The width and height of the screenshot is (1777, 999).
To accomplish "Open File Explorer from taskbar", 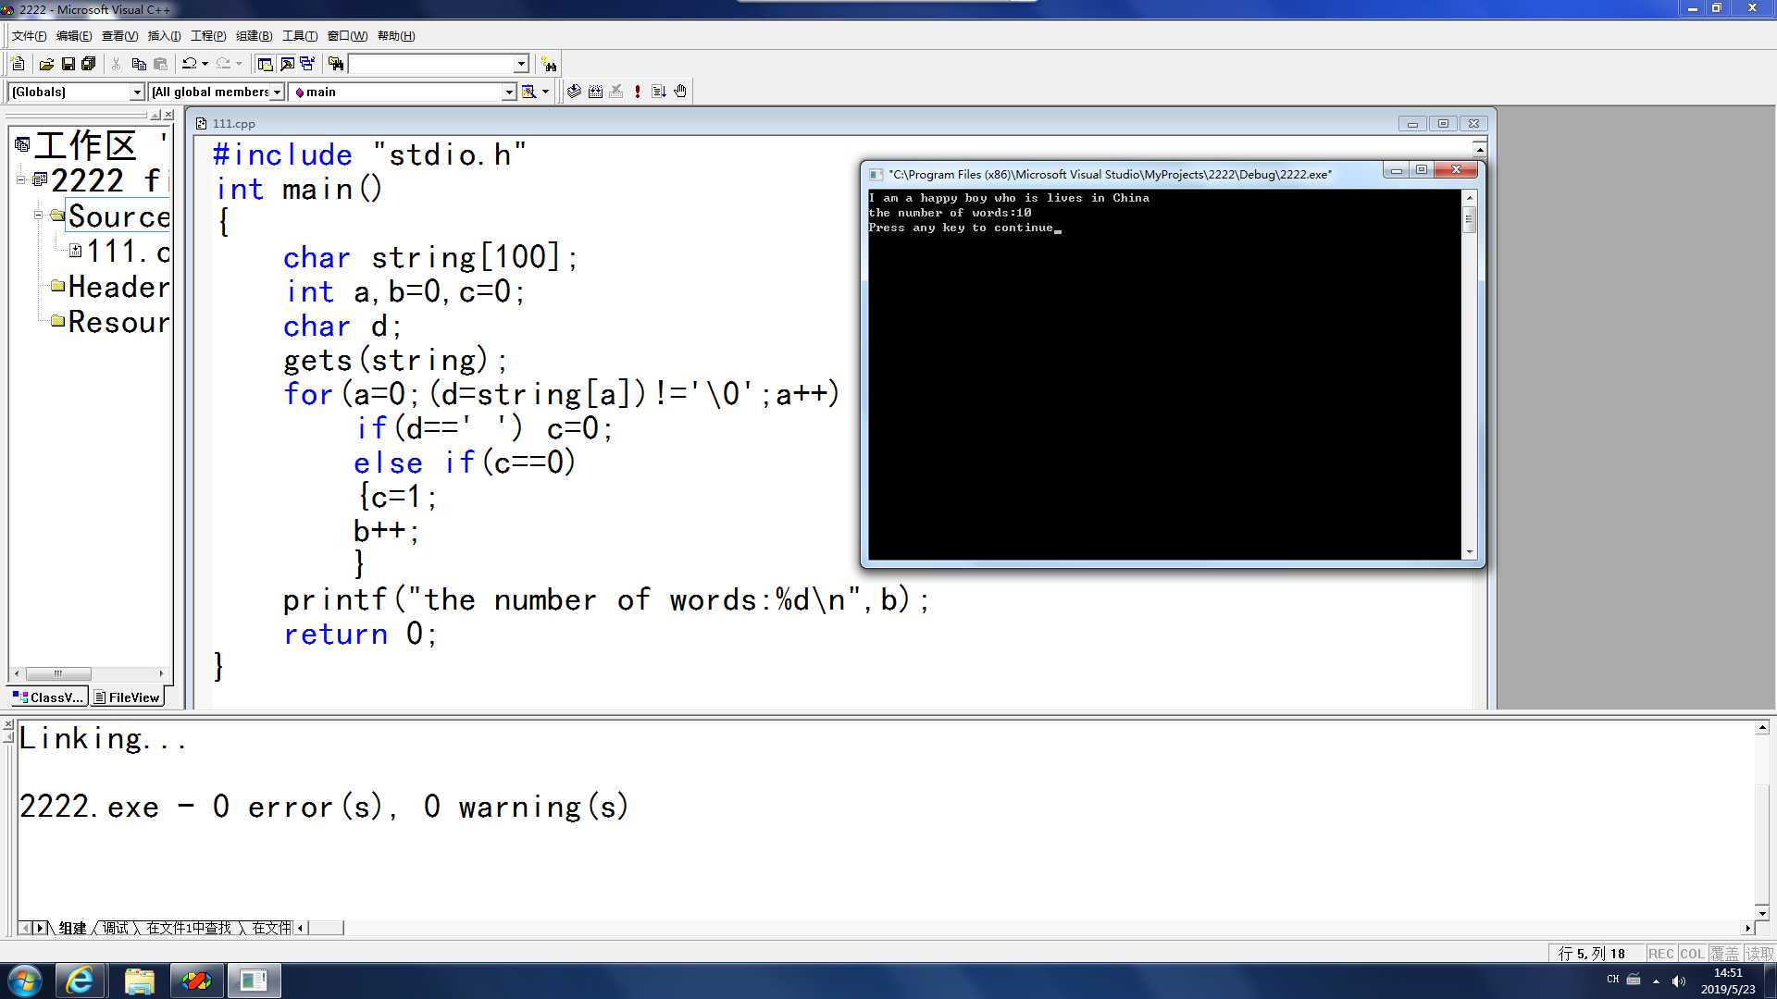I will tap(140, 980).
